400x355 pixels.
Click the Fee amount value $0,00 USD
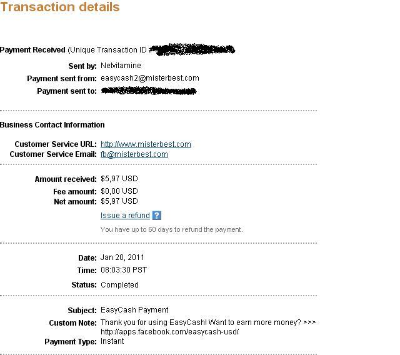119,191
